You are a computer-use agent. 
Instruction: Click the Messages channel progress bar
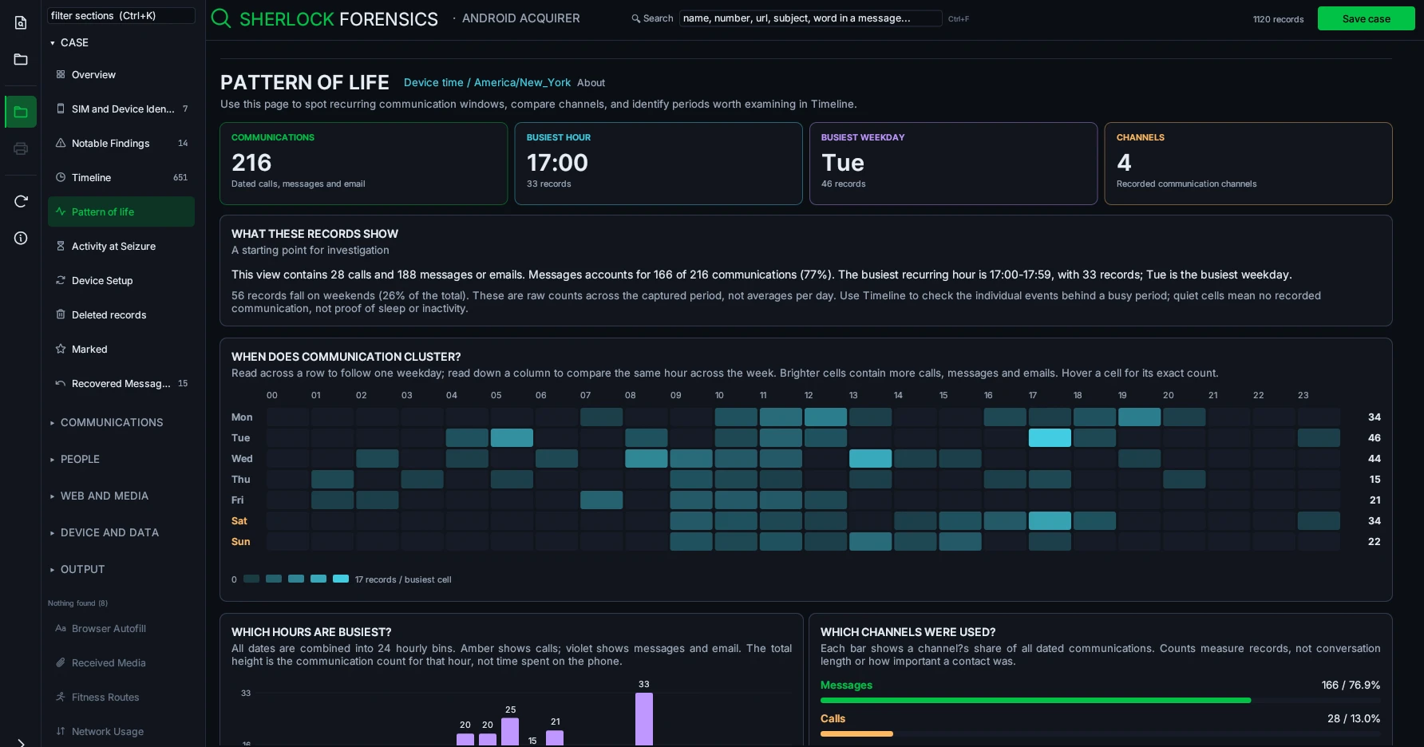coord(1100,700)
